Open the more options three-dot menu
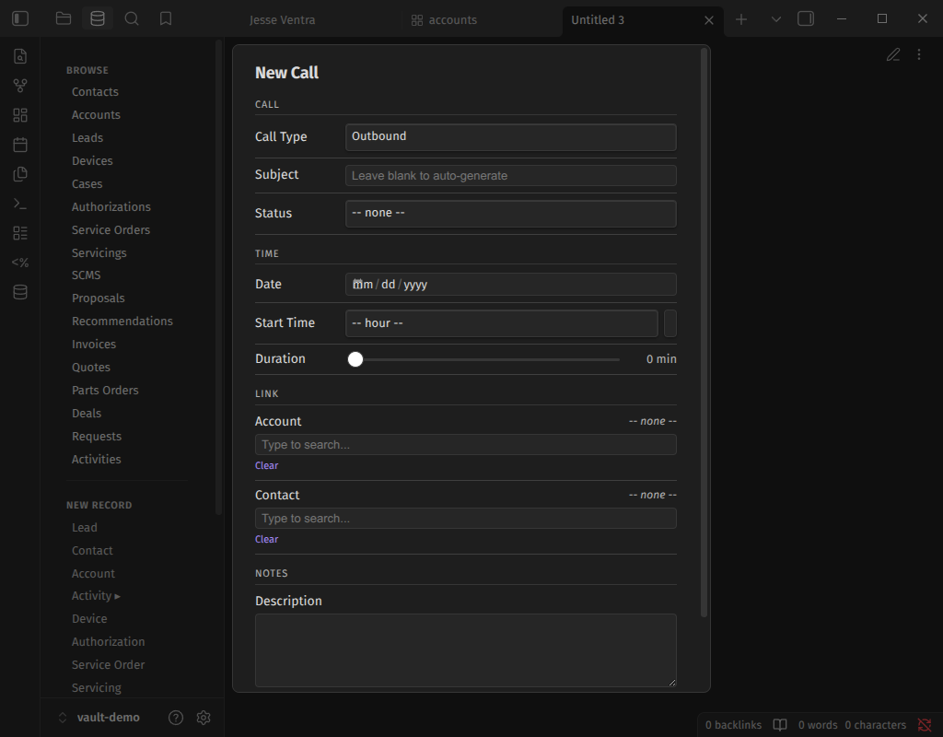 pos(919,54)
